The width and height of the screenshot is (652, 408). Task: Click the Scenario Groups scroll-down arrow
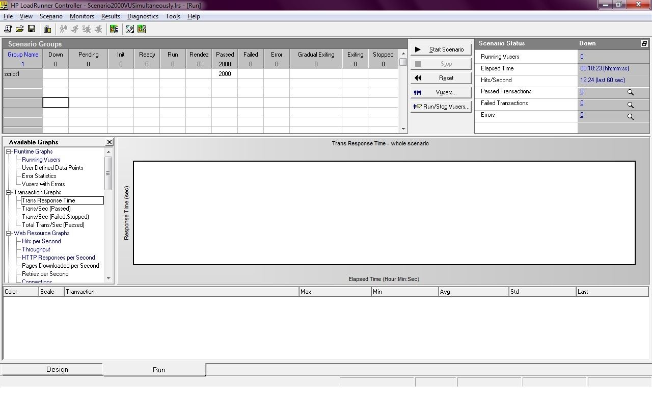403,130
